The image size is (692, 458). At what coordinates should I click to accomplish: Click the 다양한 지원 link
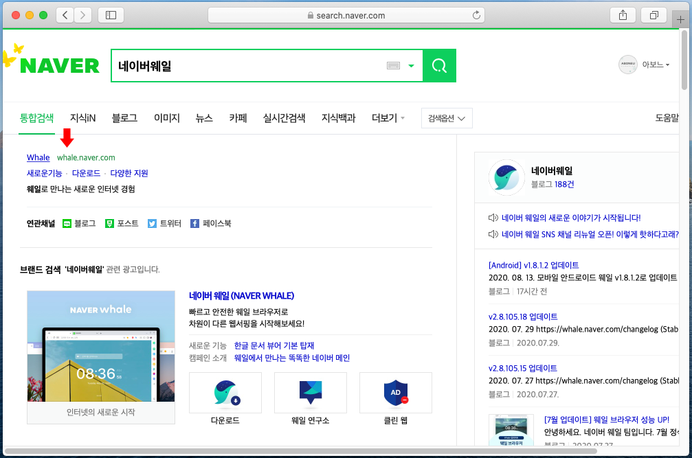(129, 173)
